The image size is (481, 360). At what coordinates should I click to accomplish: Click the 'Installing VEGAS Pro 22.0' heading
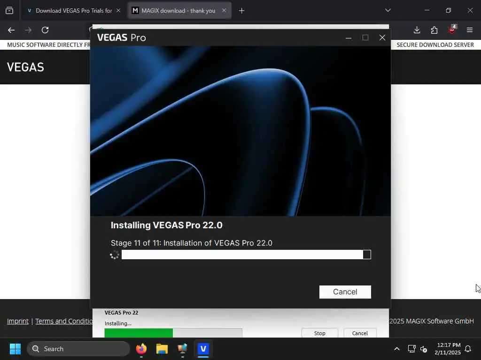pos(167,225)
